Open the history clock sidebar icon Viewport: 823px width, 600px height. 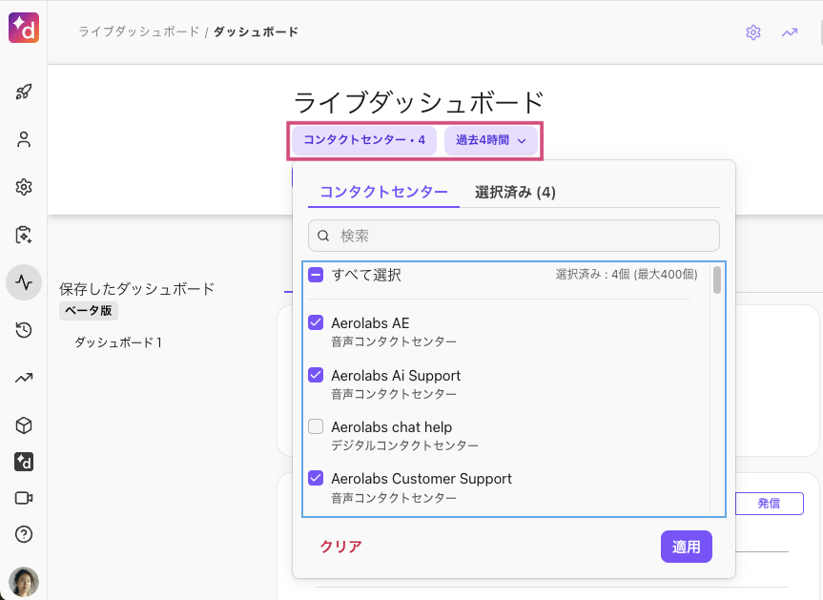coord(24,330)
